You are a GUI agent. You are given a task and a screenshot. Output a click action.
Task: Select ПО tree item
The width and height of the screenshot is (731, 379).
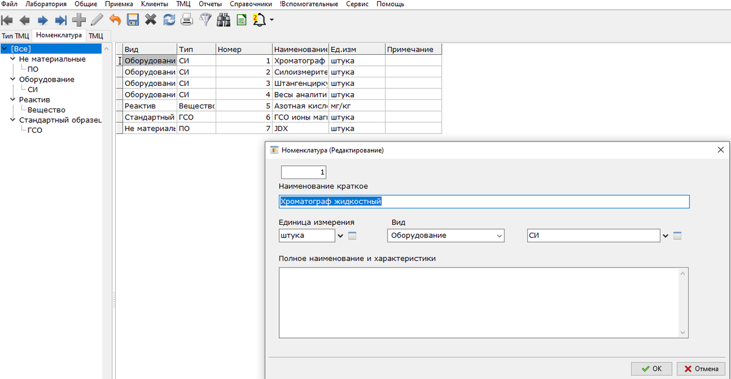[x=33, y=69]
